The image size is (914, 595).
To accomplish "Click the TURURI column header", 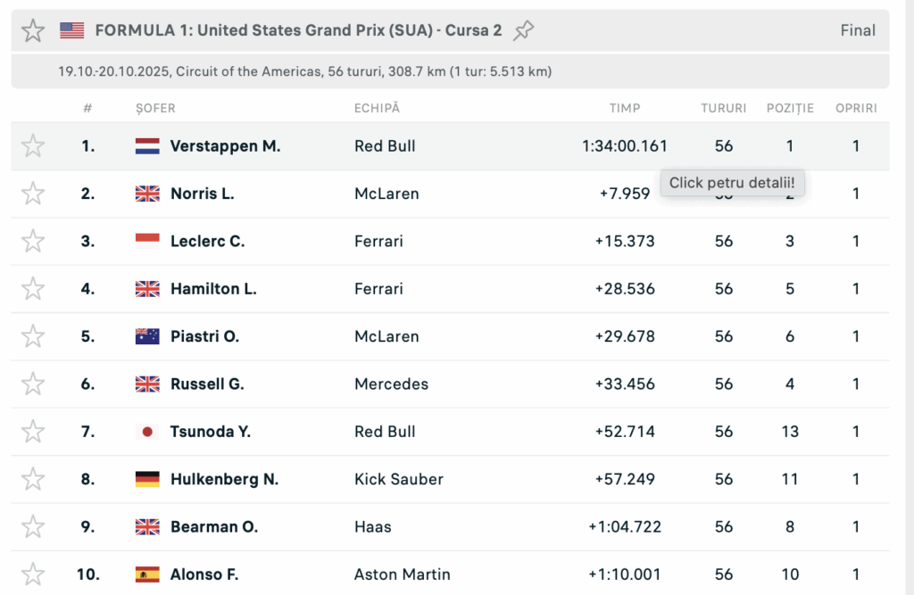I will point(723,108).
